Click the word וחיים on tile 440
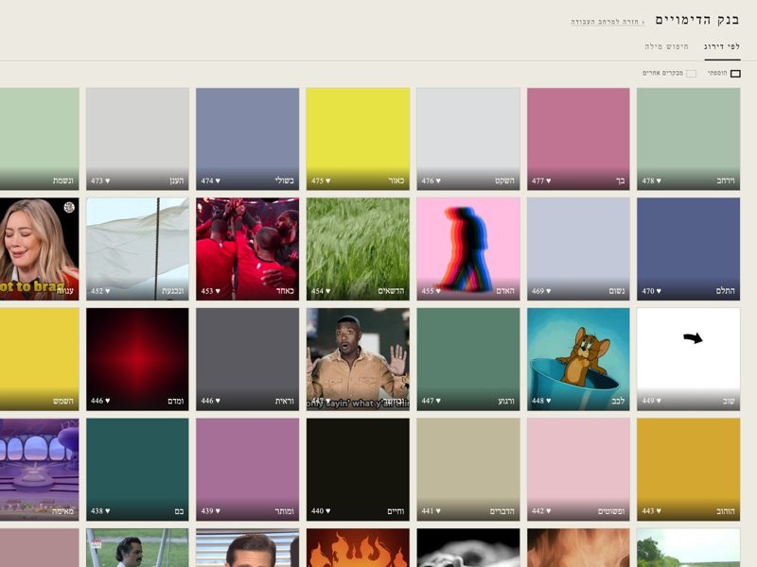This screenshot has height=567, width=757. click(x=396, y=511)
